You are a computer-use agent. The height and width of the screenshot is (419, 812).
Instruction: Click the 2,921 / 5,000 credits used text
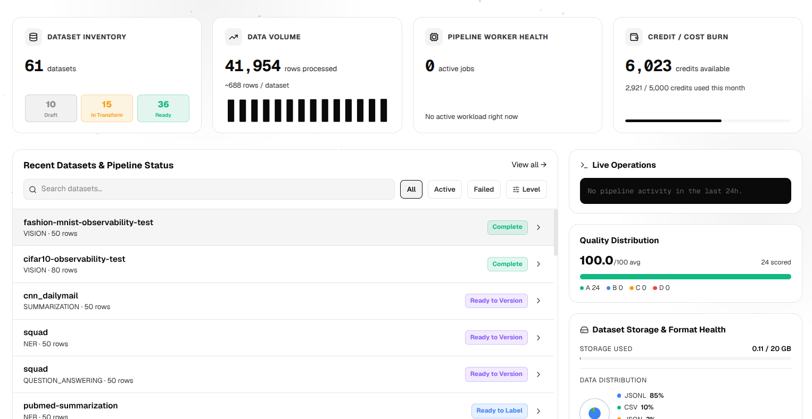(685, 88)
